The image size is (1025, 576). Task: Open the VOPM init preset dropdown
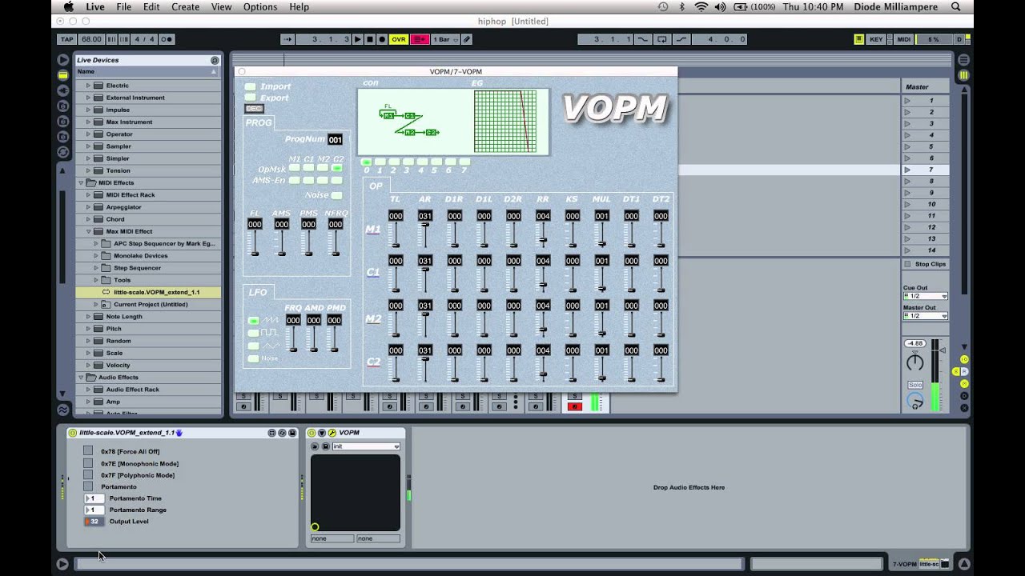pyautogui.click(x=366, y=446)
